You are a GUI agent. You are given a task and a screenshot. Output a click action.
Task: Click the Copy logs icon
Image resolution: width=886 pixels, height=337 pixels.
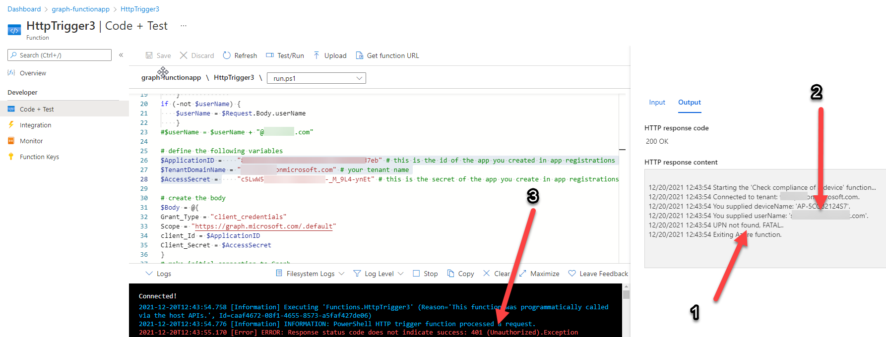click(x=450, y=273)
